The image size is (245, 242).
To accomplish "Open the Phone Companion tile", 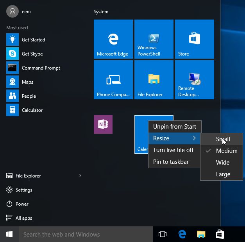I will coord(113,80).
